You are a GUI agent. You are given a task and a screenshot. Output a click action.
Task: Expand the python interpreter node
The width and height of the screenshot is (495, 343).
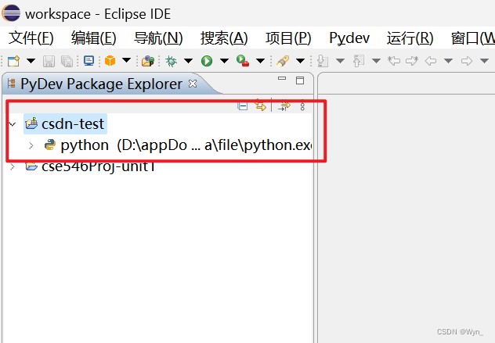coord(31,145)
